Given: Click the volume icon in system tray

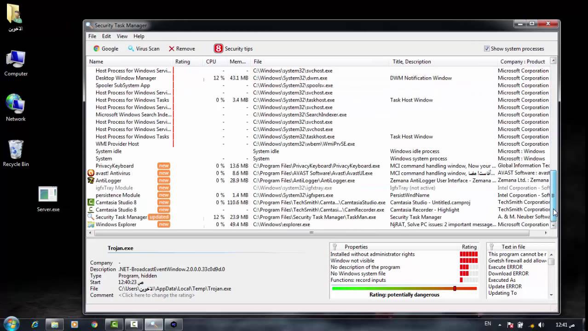Looking at the screenshot, I should point(541,325).
